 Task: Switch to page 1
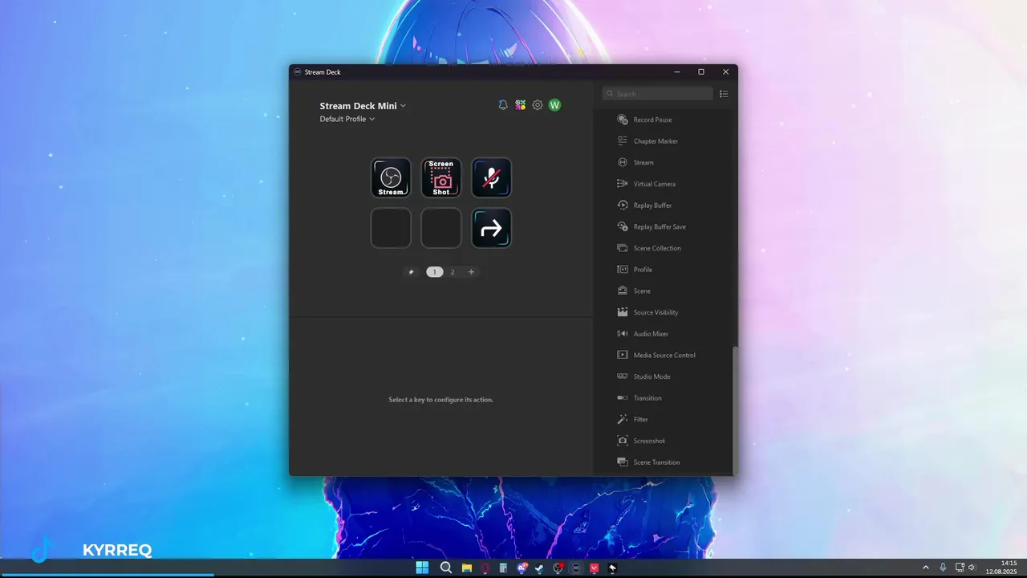[435, 272]
